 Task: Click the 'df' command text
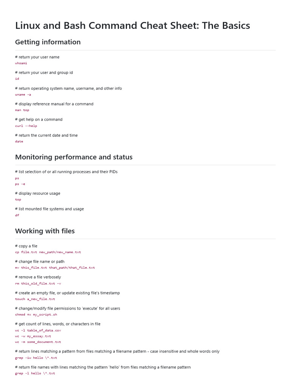[17, 215]
